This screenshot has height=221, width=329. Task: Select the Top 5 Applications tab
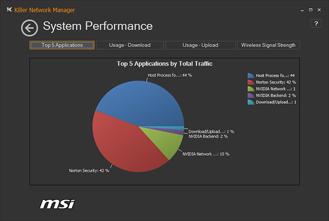[x=62, y=45]
